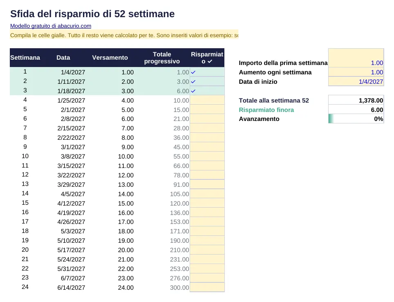Select week number cell 13
Image resolution: width=394 pixels, height=302 pixels.
(x=25, y=184)
